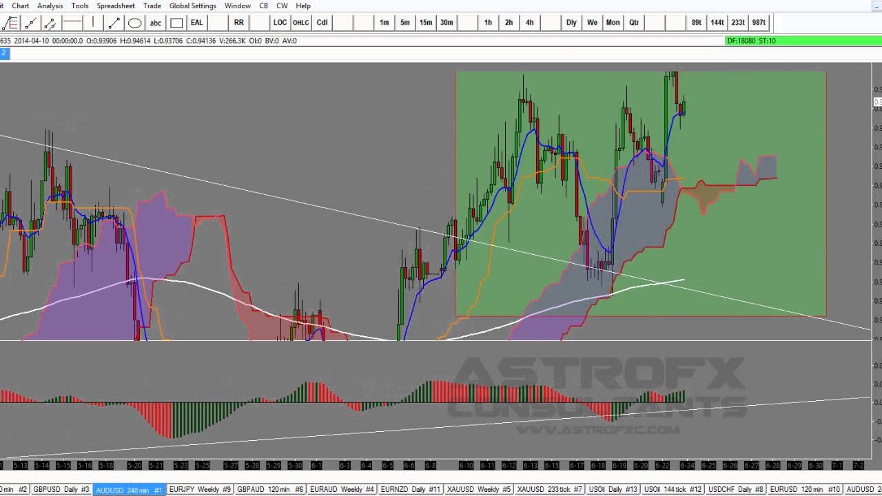Screen dimensions: 882x496
Task: Switch to XAUUSD Weekly #5 chart tab
Action: point(478,489)
